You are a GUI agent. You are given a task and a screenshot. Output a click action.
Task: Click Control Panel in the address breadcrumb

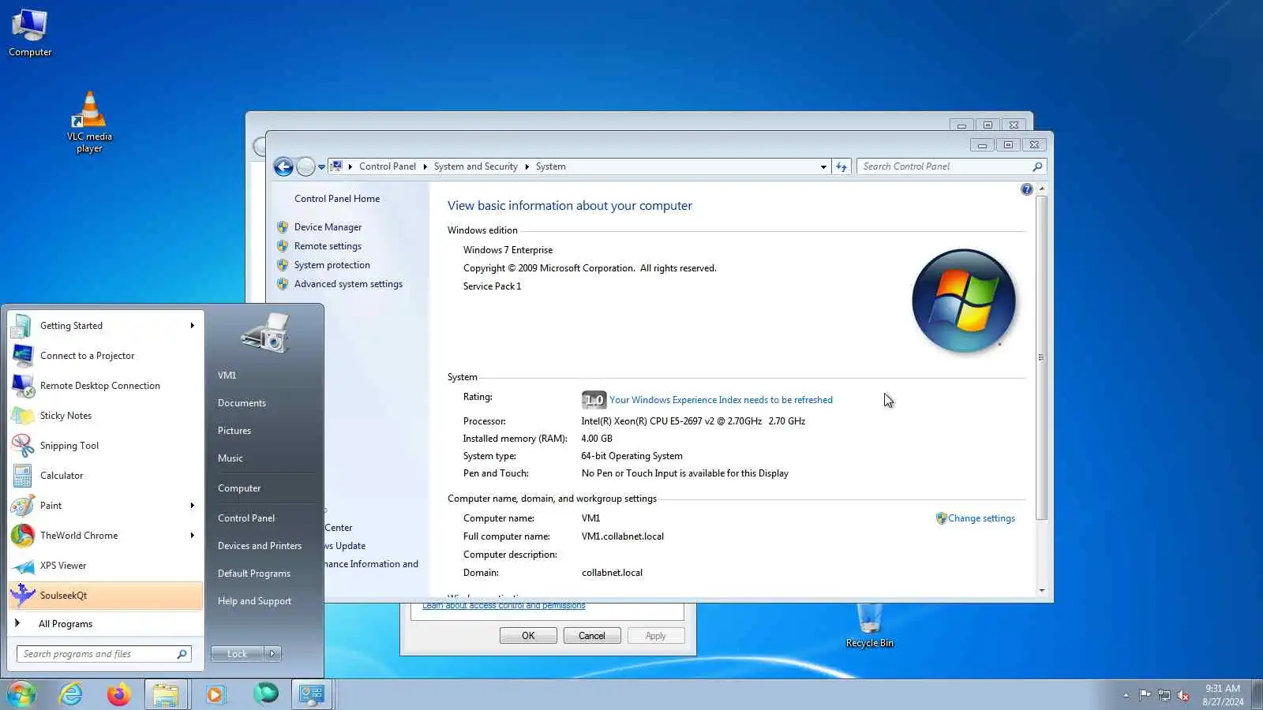(387, 166)
